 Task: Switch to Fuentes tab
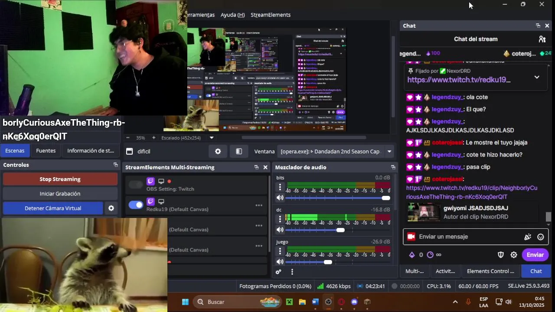click(x=46, y=151)
